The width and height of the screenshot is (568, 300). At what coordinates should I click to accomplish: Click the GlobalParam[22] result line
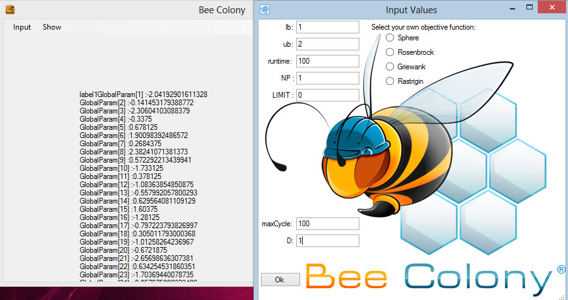pyautogui.click(x=137, y=267)
